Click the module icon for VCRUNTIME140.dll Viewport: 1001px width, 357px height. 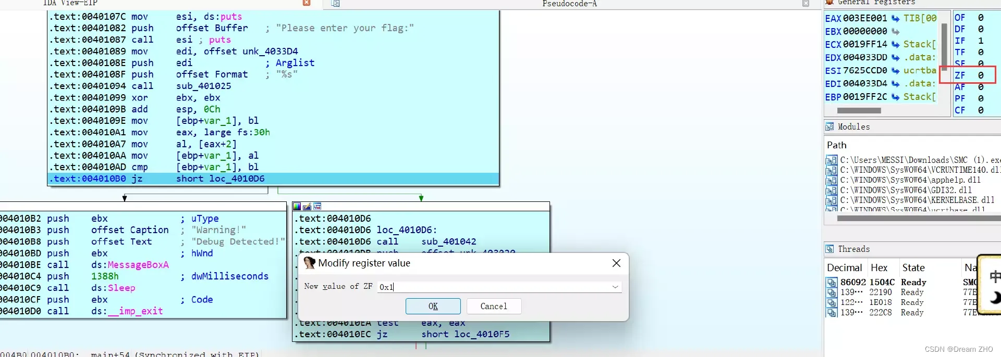click(831, 170)
